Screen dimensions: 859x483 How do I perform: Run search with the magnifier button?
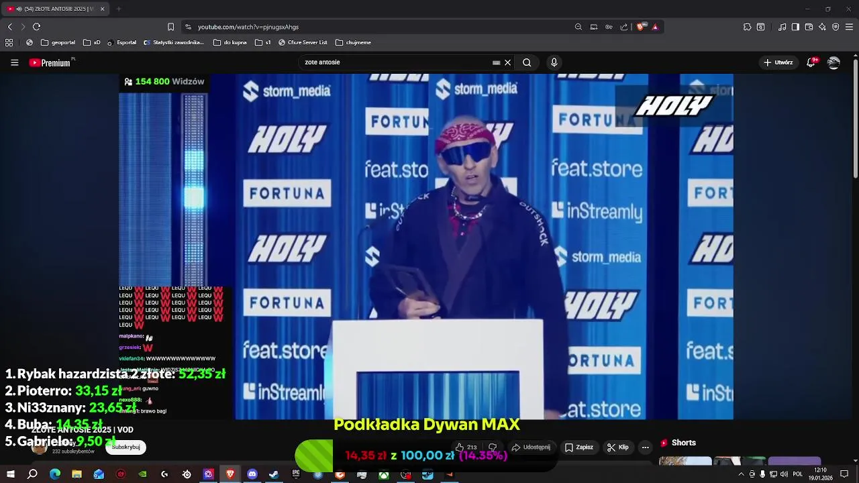(x=527, y=62)
